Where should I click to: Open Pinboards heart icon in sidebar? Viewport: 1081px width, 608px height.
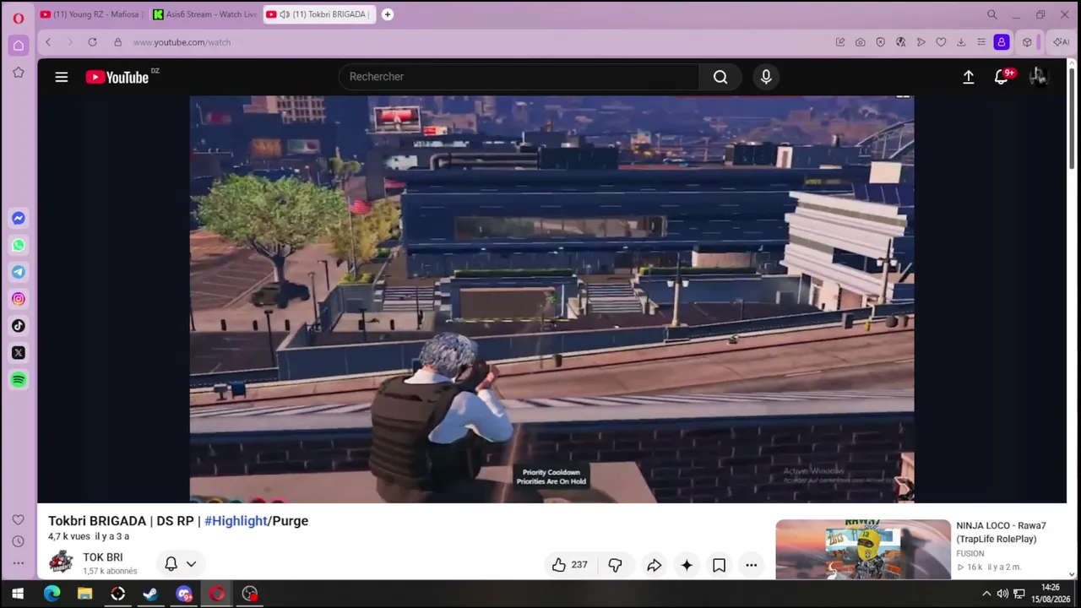tap(18, 519)
